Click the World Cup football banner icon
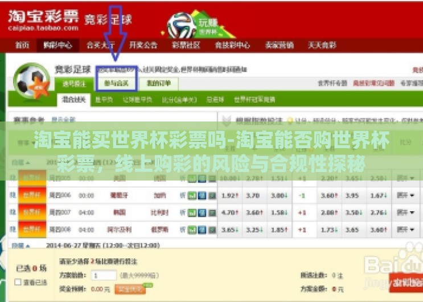Viewport: 423px width, 302px height. 198,25
